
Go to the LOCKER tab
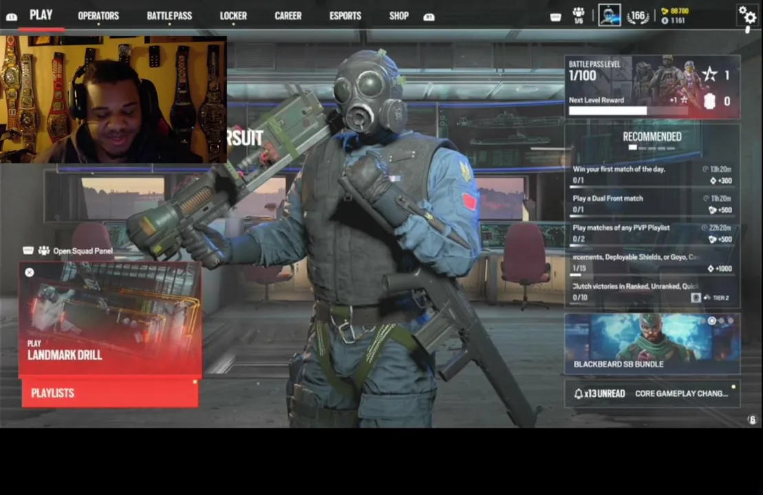pos(233,16)
